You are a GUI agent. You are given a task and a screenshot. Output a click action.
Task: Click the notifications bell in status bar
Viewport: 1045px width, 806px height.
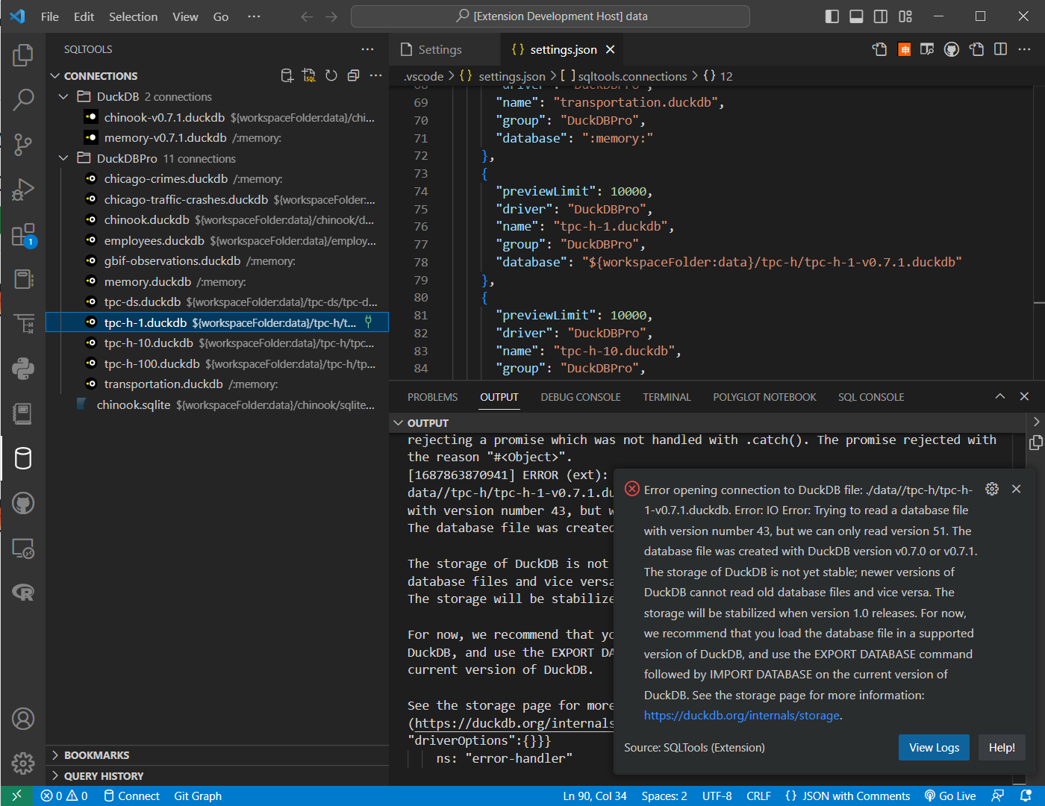point(1026,796)
